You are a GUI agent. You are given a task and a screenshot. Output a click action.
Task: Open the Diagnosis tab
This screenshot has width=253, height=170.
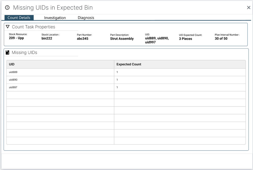point(86,18)
